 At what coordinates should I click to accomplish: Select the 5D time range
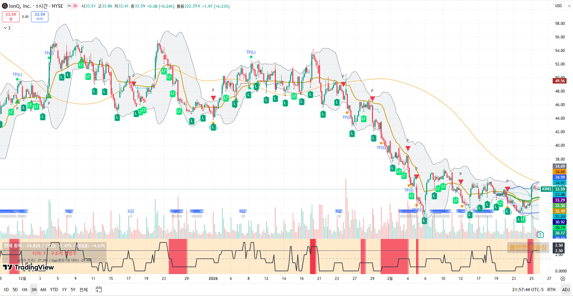point(15,290)
